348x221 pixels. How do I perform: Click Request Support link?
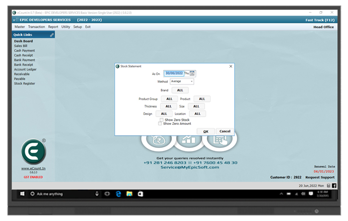320,177
